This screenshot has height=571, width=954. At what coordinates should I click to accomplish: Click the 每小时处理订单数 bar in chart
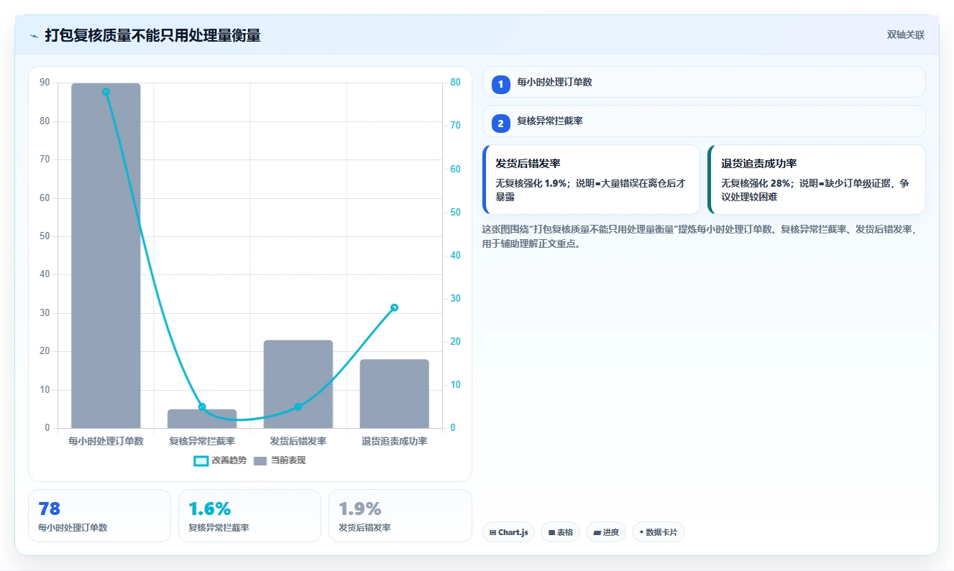[x=106, y=256]
